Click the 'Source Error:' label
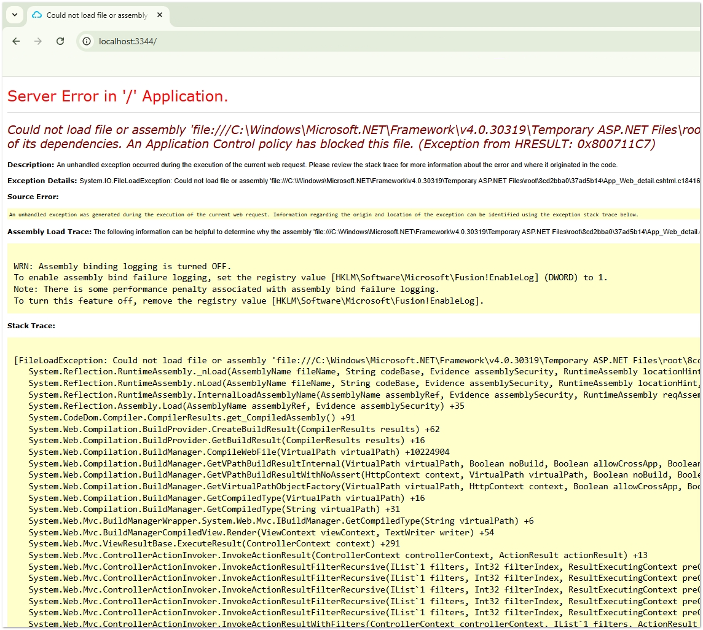Screen dimensions: 703x630 tap(33, 197)
